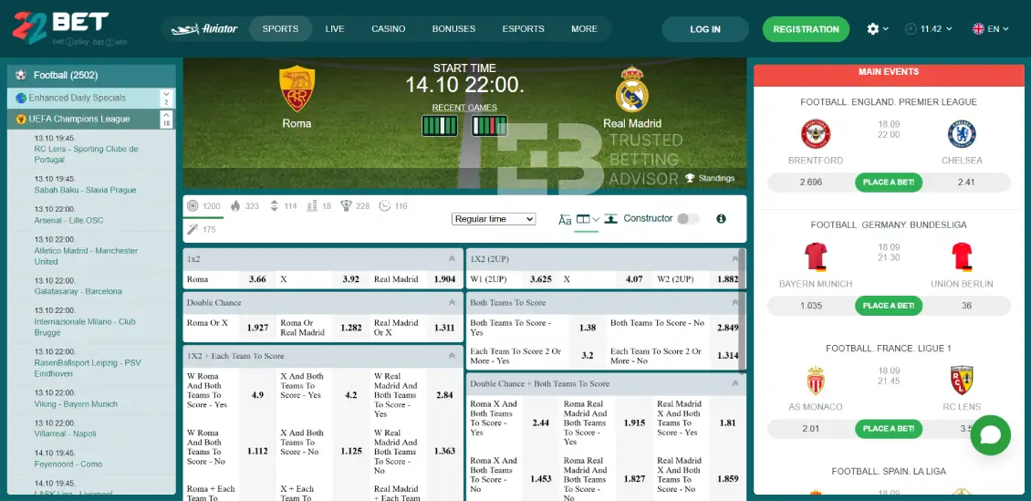Viewport: 1031px width, 501px height.
Task: Click the green REGISTRATION button
Action: pos(807,29)
